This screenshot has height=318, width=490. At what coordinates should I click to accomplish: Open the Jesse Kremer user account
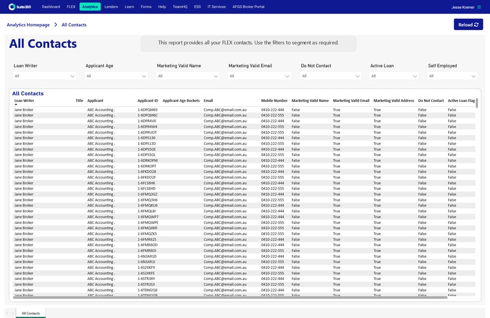(x=463, y=7)
